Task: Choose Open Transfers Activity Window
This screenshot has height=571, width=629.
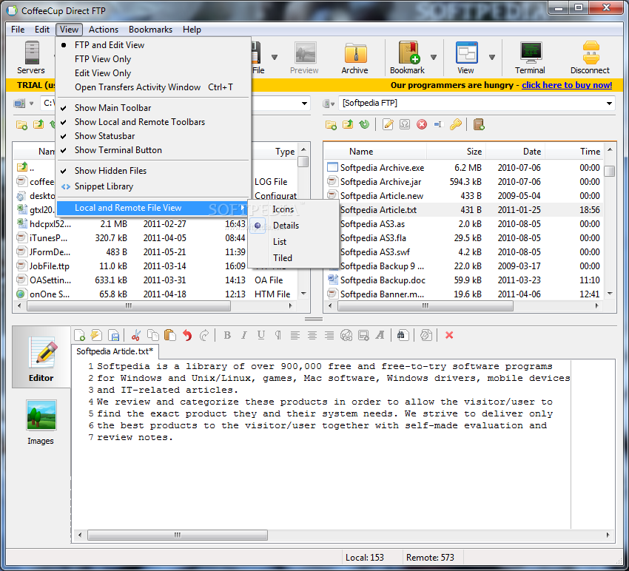Action: (152, 87)
